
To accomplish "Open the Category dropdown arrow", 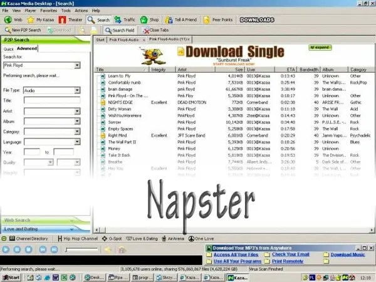I will point(77,132).
